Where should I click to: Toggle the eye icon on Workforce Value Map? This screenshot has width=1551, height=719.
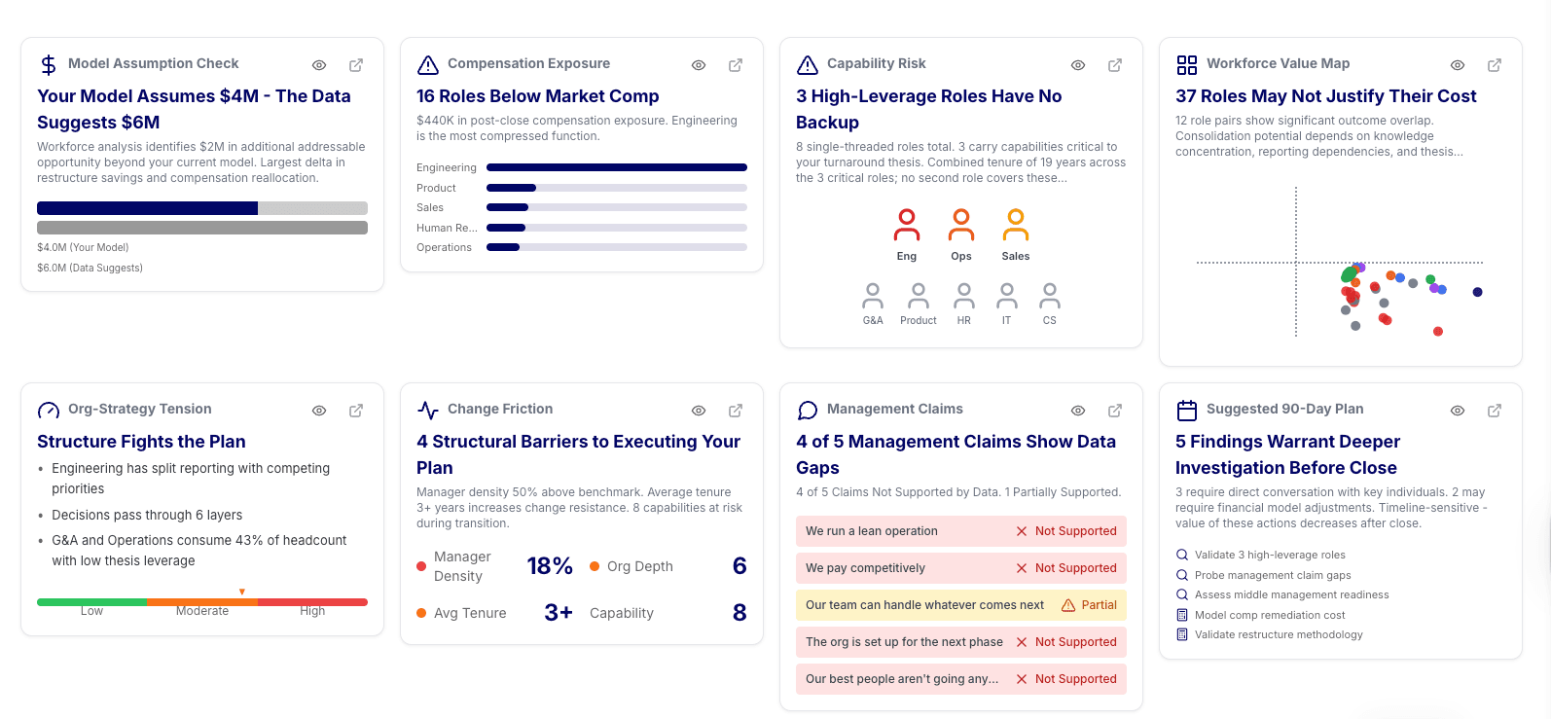1457,64
